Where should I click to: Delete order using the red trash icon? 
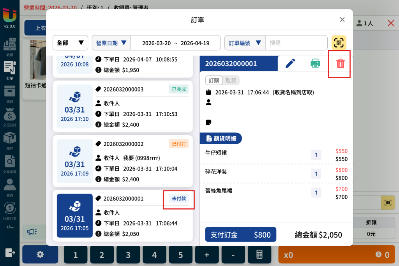(340, 63)
